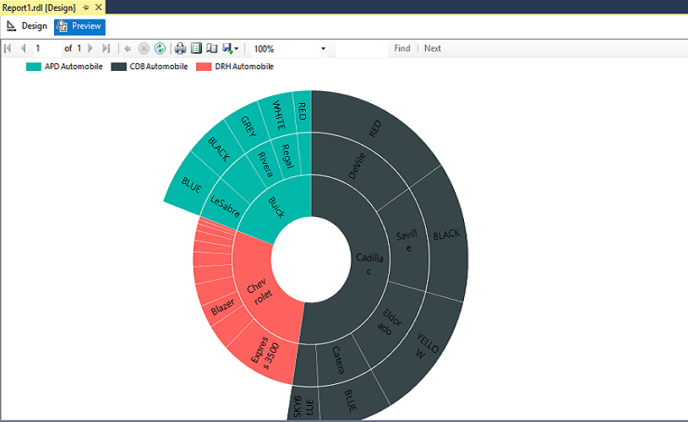Jump to last page of report
Image resolution: width=688 pixels, height=422 pixels.
pyautogui.click(x=106, y=48)
